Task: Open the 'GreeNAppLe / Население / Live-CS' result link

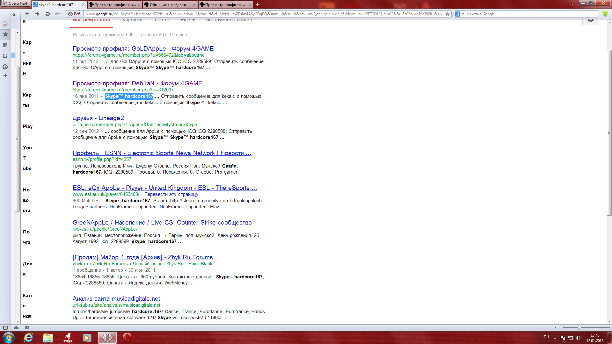Action: point(162,223)
